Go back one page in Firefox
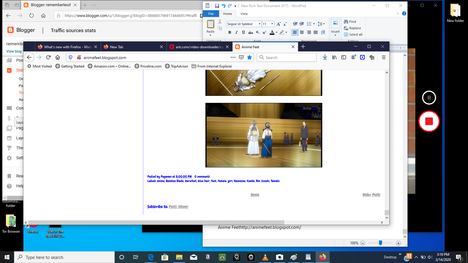468x263 pixels. point(29,58)
